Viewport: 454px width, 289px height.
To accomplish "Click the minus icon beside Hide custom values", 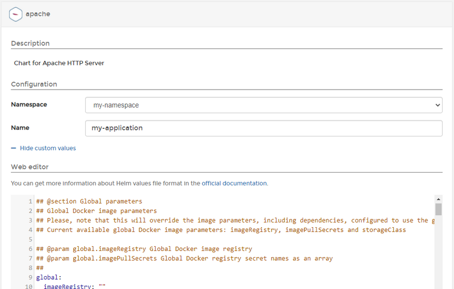I will [x=13, y=148].
